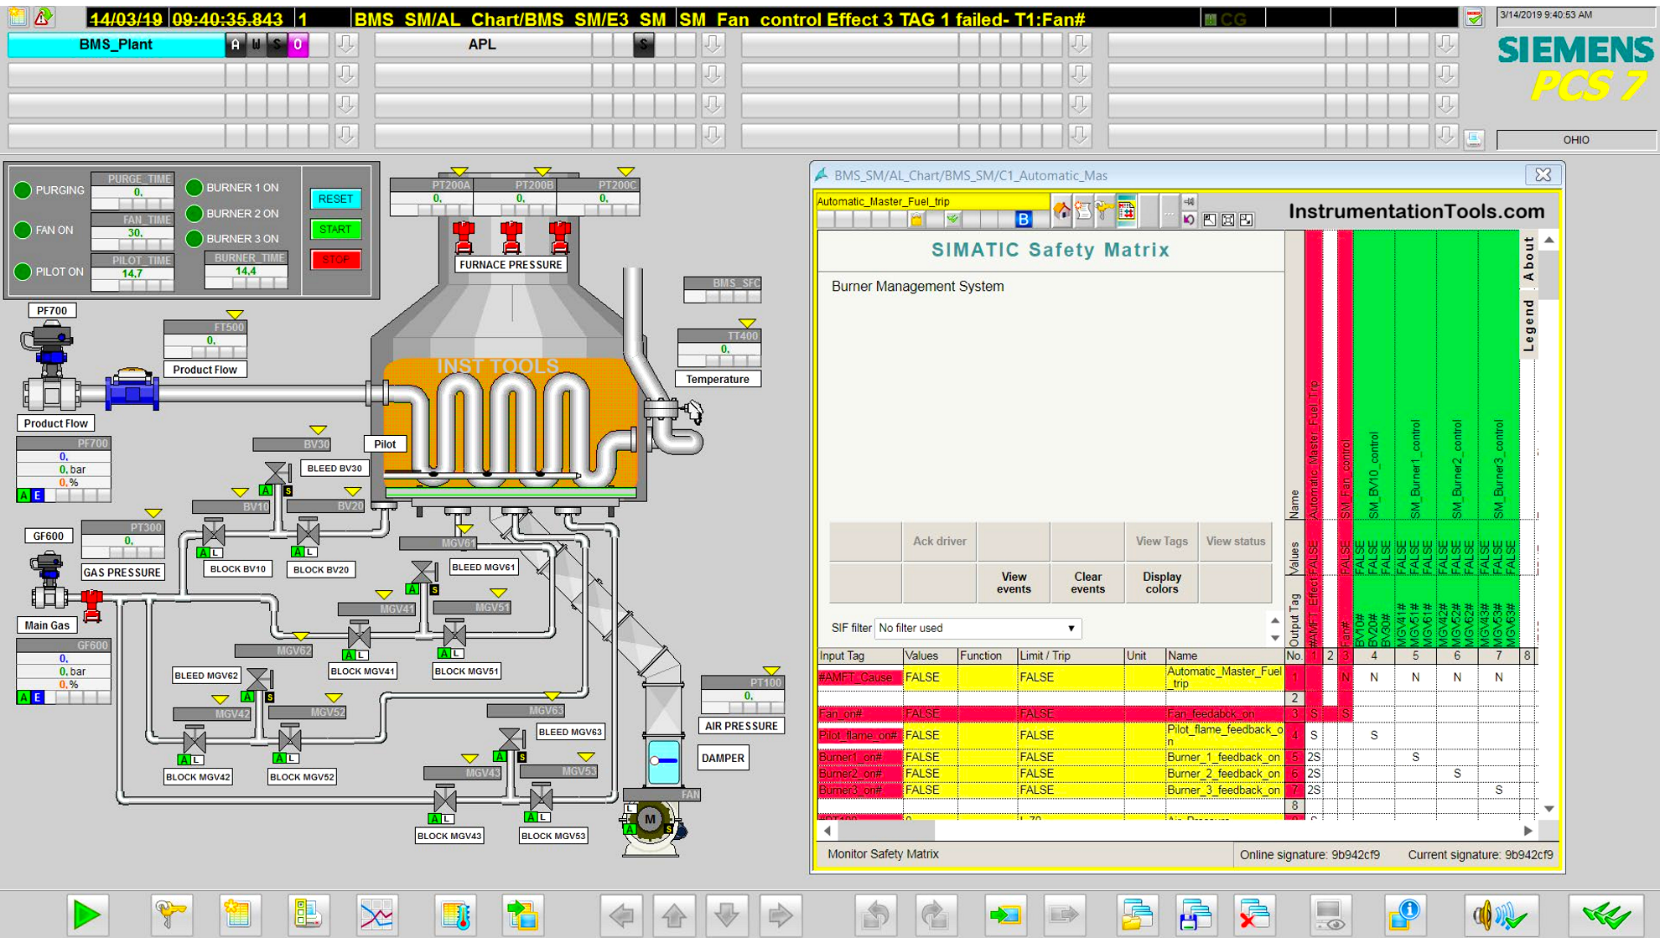Click the green checkmark icon in matrix toolbar
Screen dimensions: 1660x938
click(952, 218)
